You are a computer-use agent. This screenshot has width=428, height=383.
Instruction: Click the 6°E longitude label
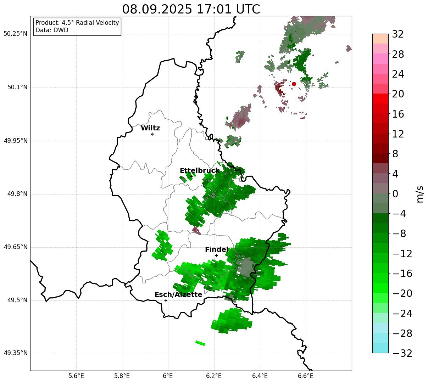tap(168, 376)
